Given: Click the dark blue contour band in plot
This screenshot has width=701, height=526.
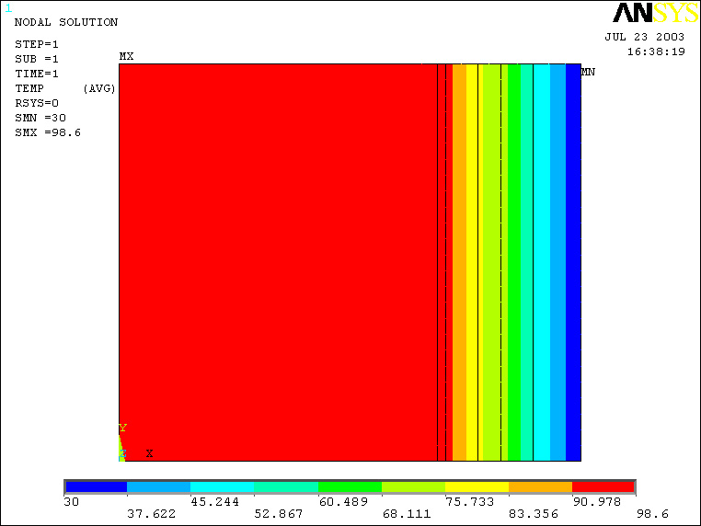Looking at the screenshot, I should (x=573, y=262).
